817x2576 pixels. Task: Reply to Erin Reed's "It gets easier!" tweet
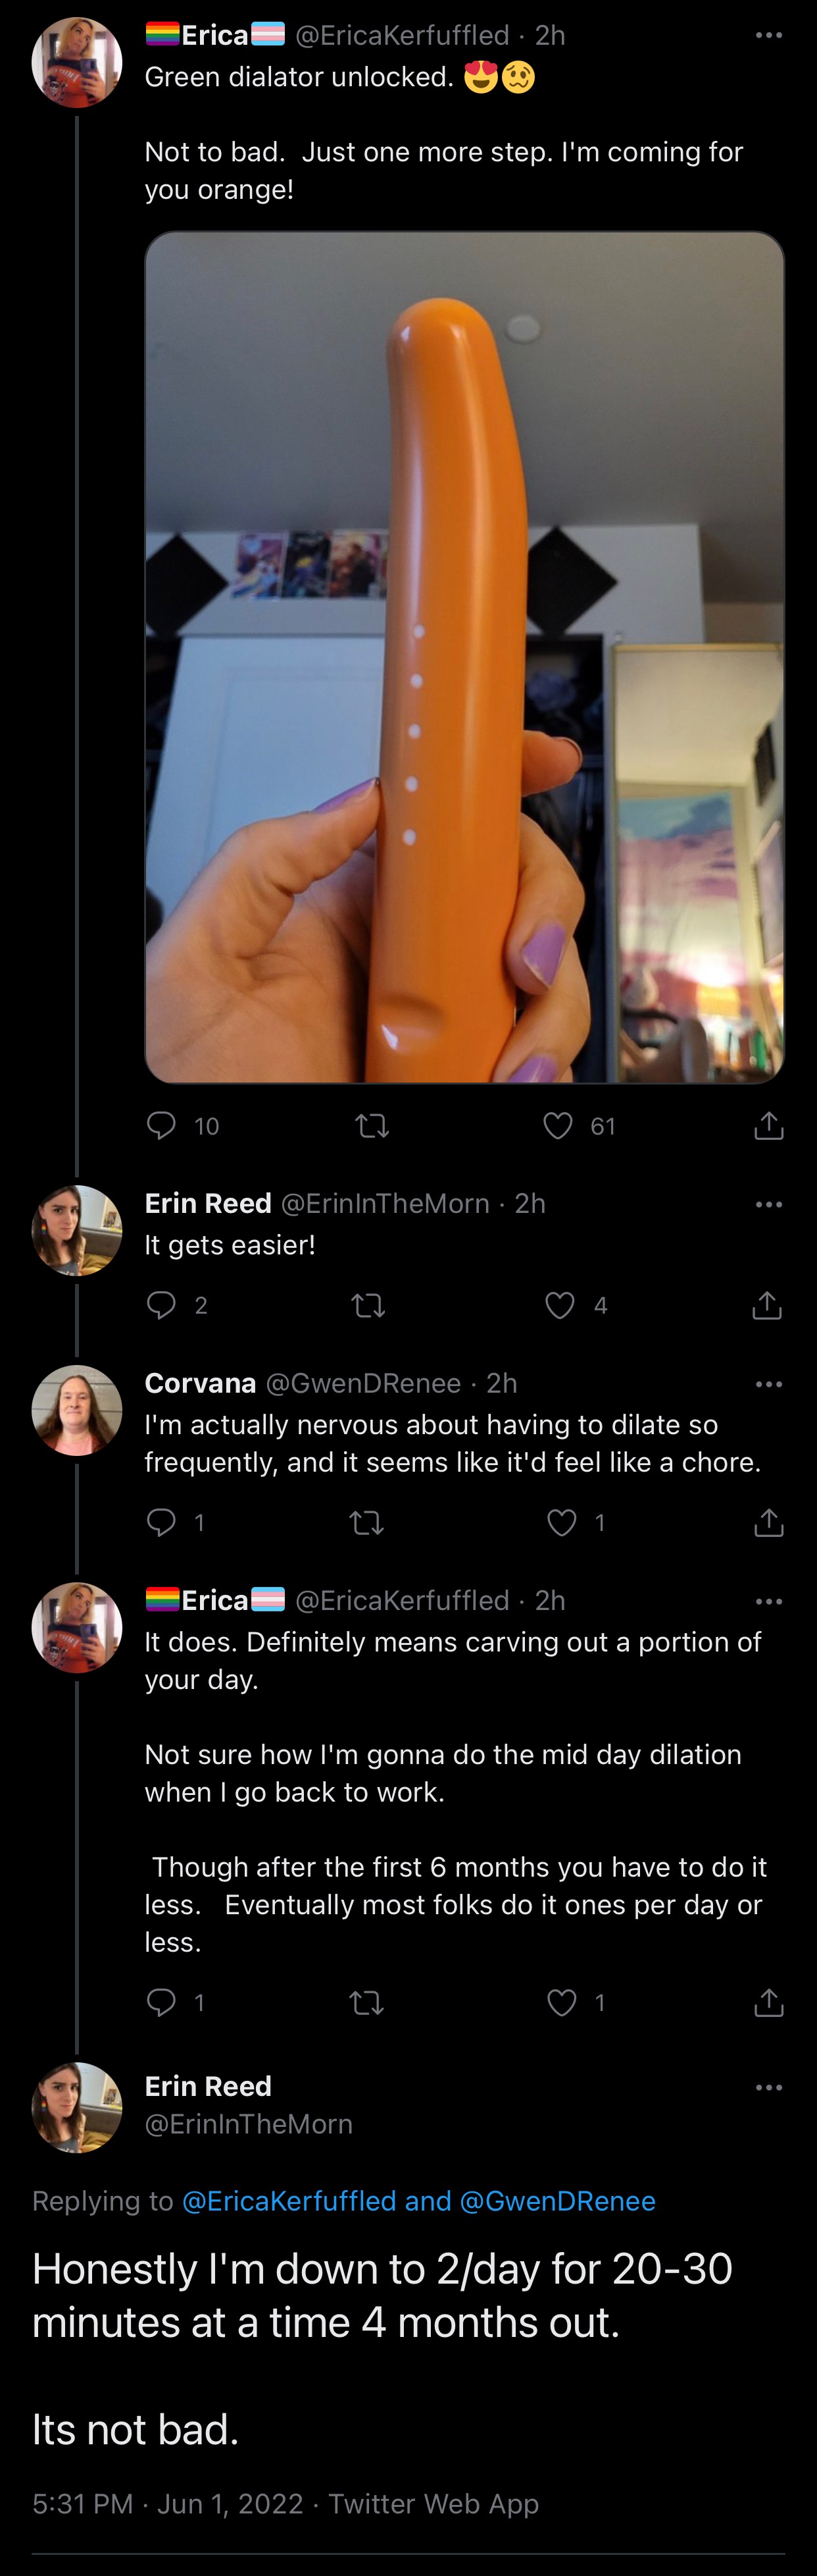[162, 1305]
